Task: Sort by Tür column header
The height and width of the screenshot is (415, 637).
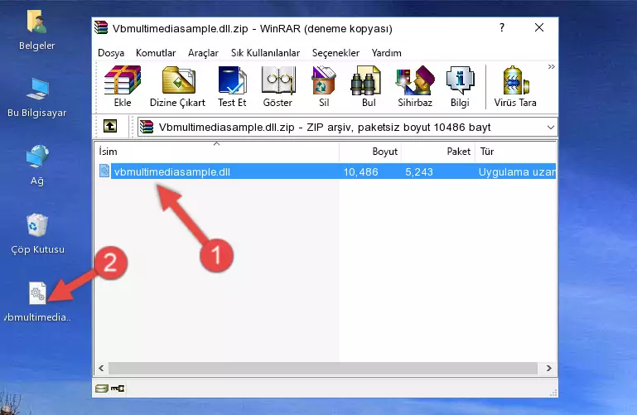Action: pyautogui.click(x=515, y=152)
